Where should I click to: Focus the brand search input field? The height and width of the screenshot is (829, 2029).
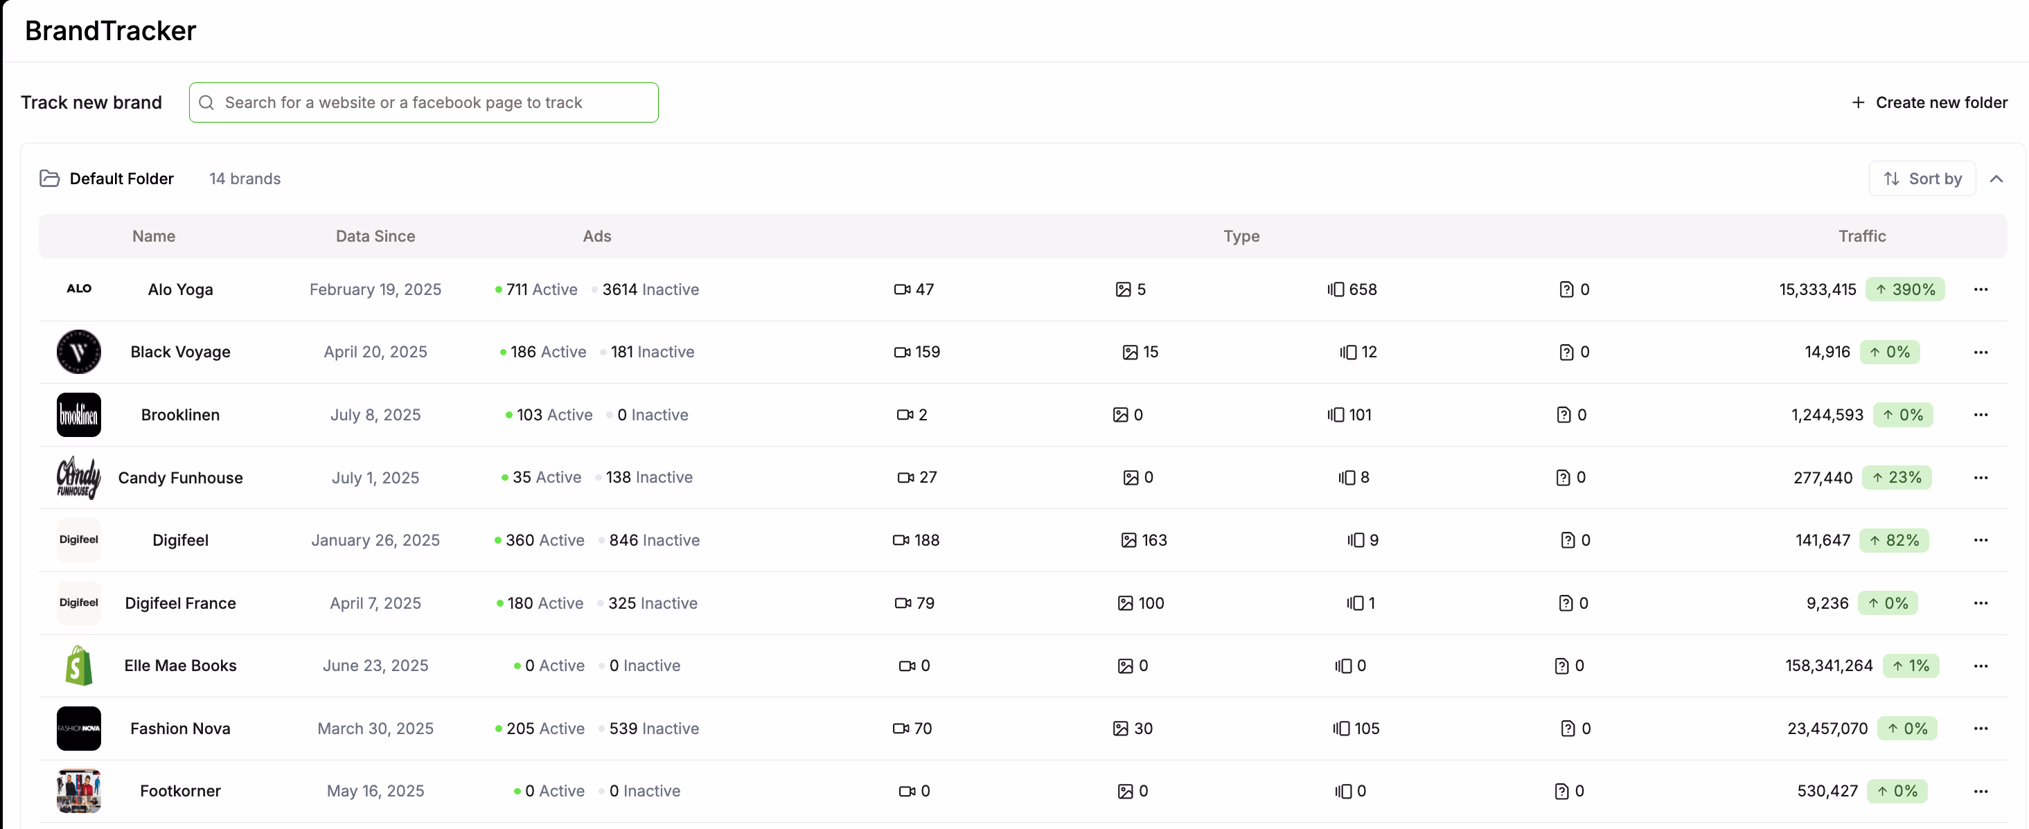[x=424, y=102]
